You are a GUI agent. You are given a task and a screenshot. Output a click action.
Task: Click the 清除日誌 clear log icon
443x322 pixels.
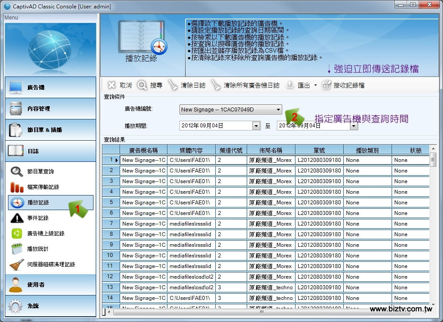coord(173,85)
